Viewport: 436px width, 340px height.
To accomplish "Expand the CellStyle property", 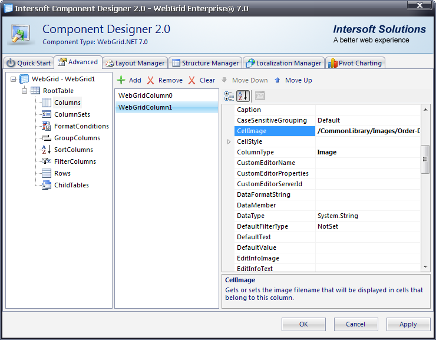I will point(229,142).
